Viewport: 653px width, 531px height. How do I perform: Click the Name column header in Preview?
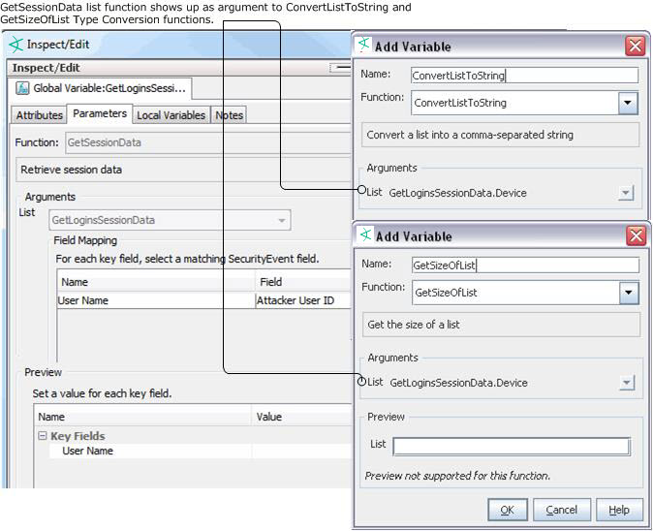click(142, 417)
